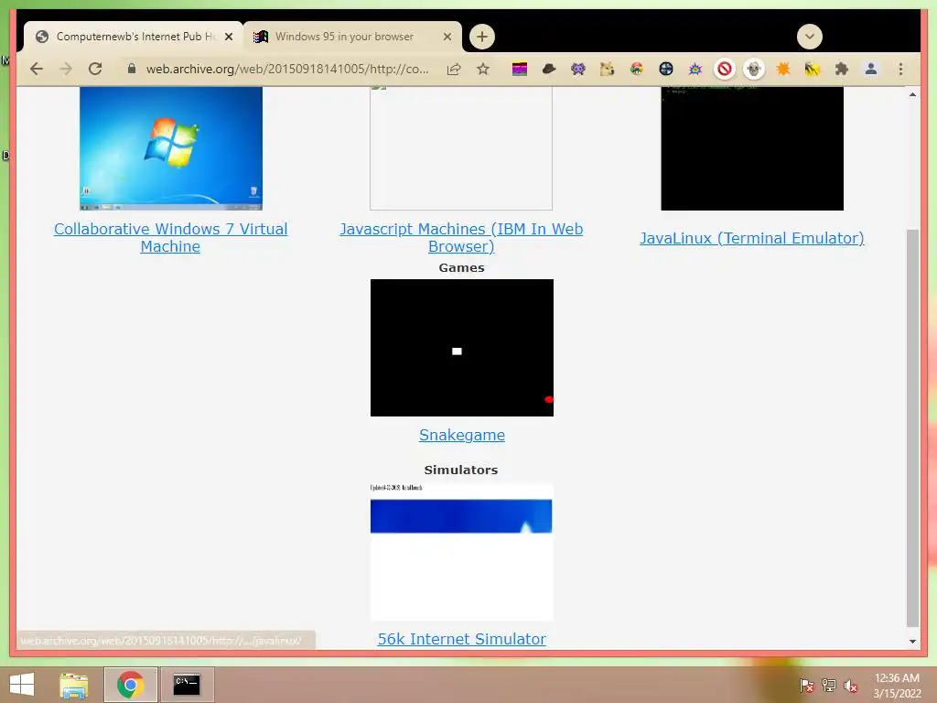Open JavaLinux (Terminal Emulator) link
937x703 pixels.
tap(752, 238)
